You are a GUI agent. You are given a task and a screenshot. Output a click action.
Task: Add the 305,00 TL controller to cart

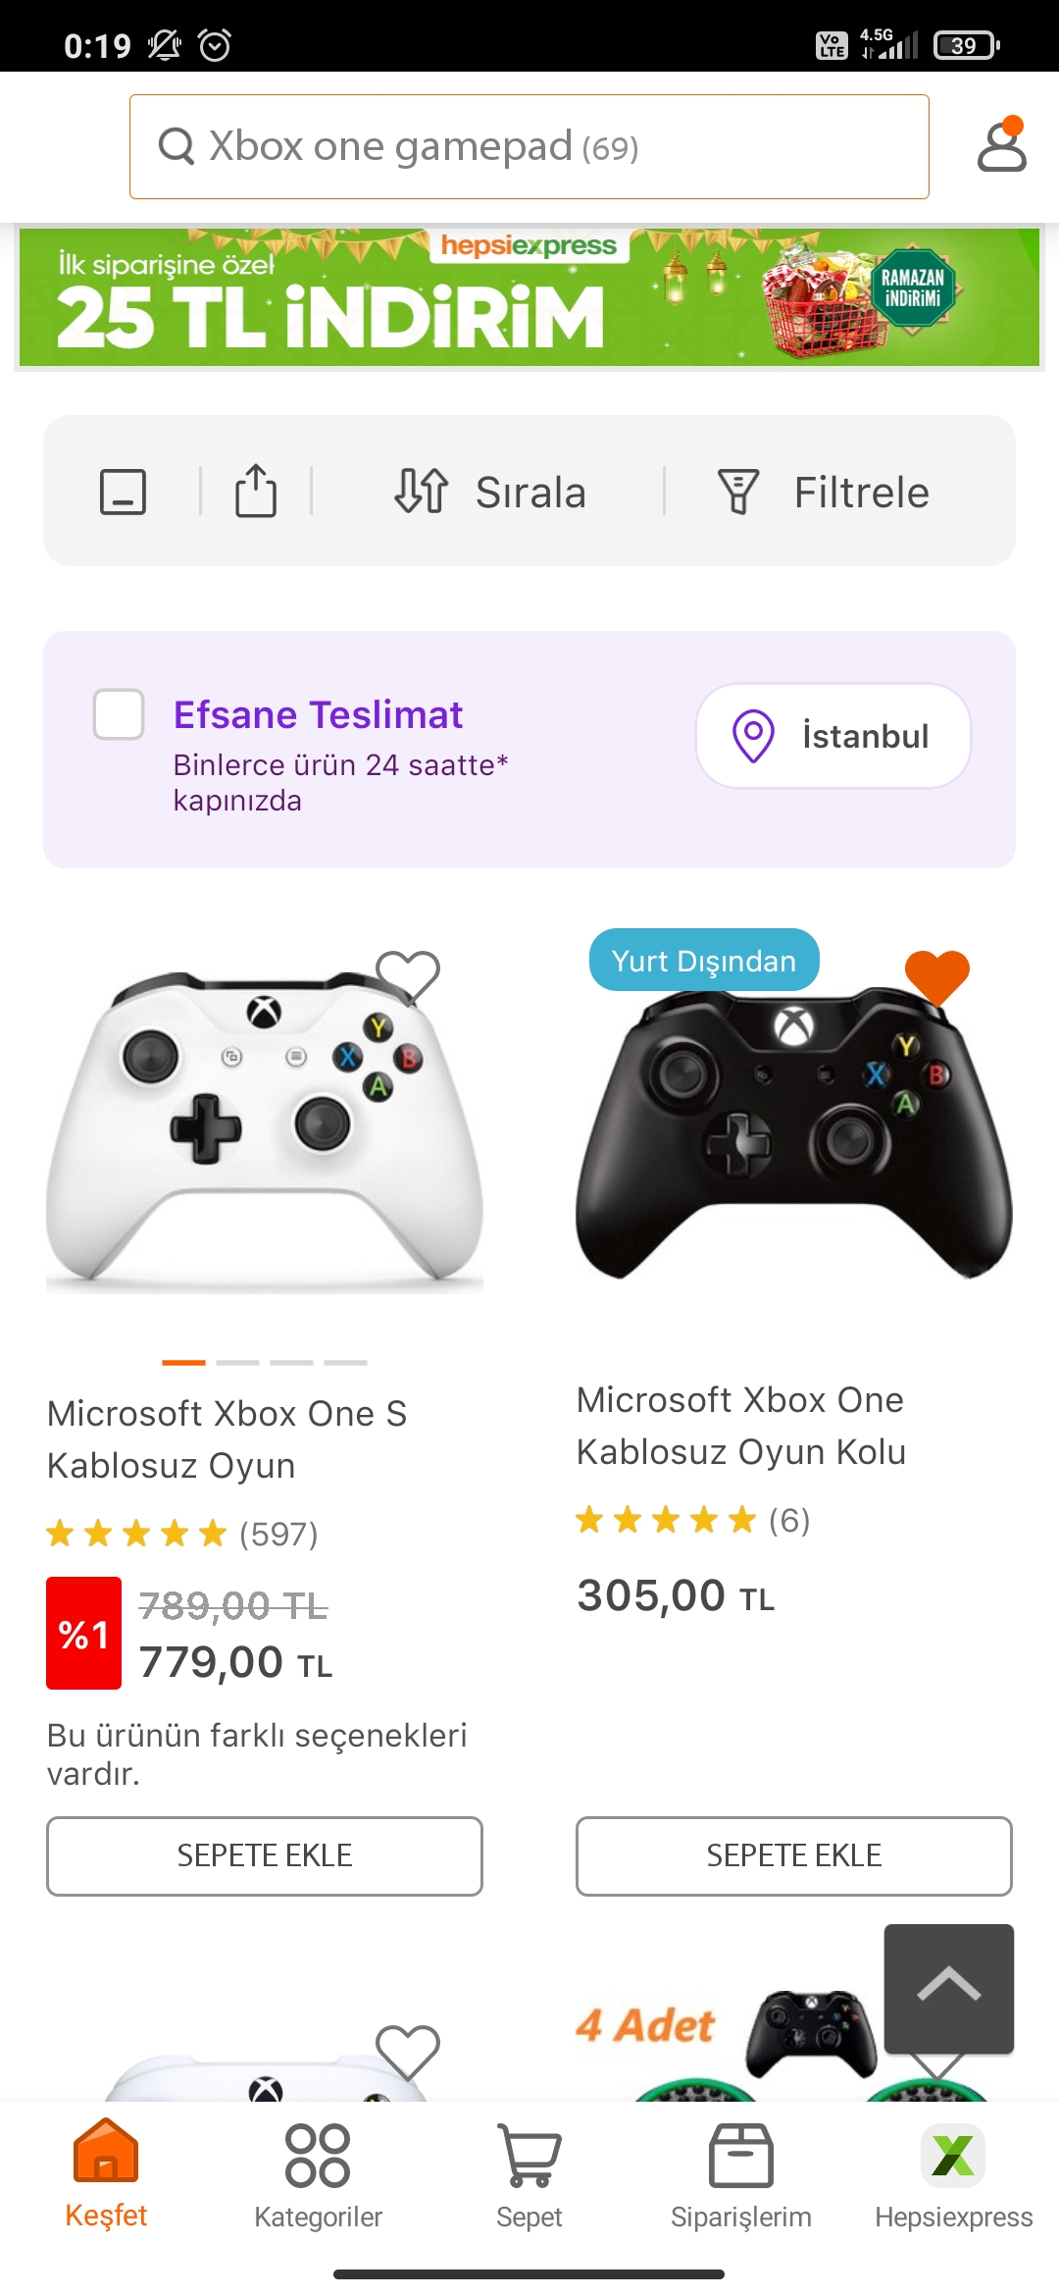(793, 1855)
